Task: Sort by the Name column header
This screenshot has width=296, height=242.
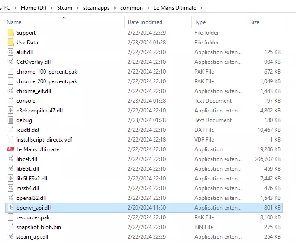Action: (x=14, y=22)
